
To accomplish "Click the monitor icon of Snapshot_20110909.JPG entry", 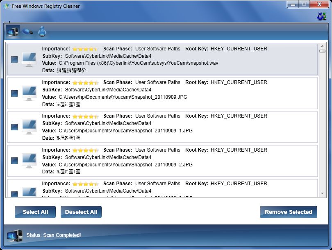I will point(29,93).
